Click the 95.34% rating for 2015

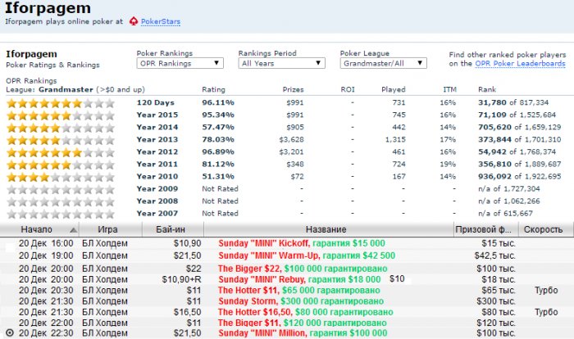coord(218,115)
